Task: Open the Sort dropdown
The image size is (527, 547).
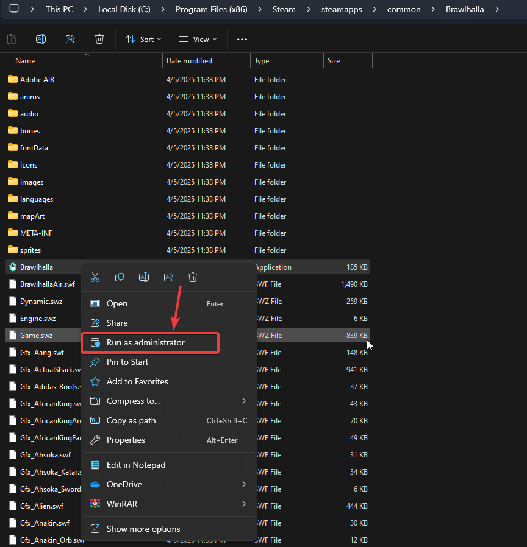Action: 143,39
